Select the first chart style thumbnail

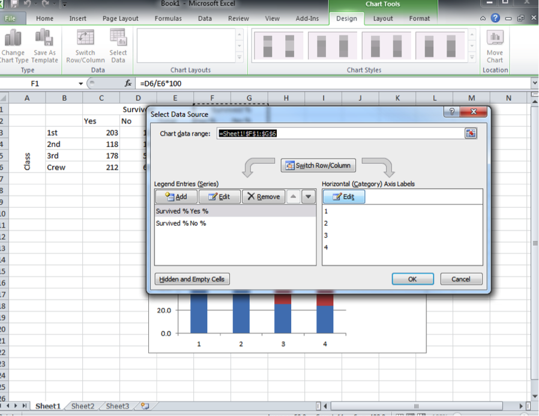click(x=278, y=46)
